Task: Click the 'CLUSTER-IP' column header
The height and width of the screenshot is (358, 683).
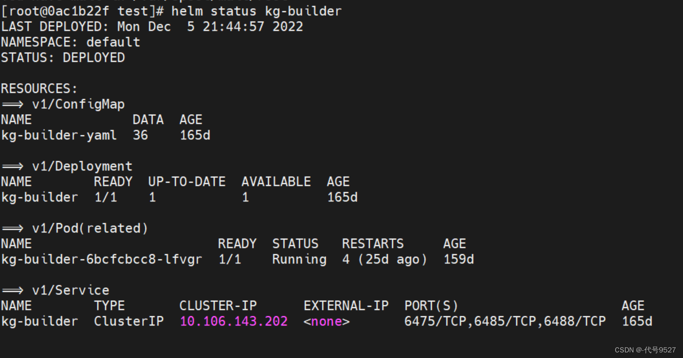Action: pyautogui.click(x=218, y=306)
